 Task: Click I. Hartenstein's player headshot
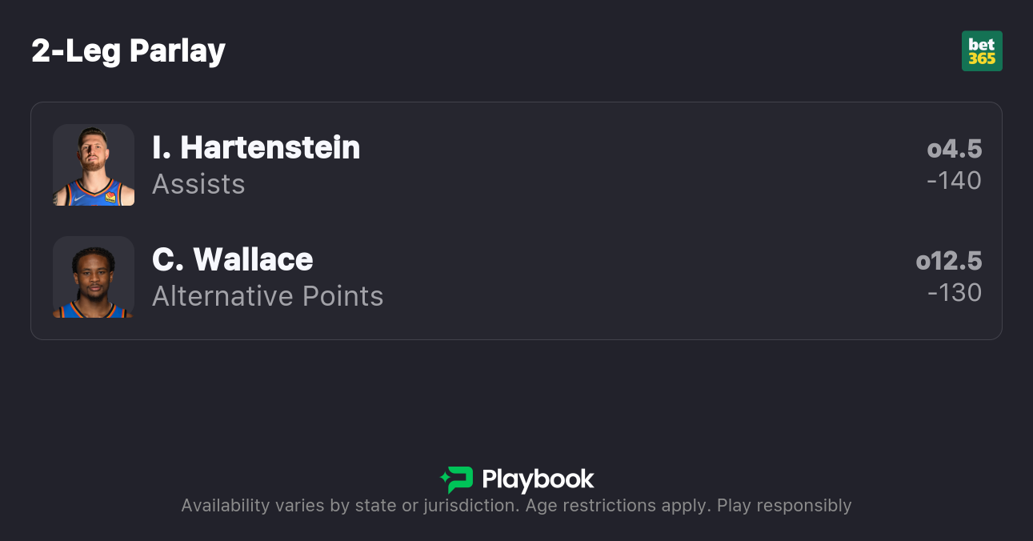click(x=94, y=165)
